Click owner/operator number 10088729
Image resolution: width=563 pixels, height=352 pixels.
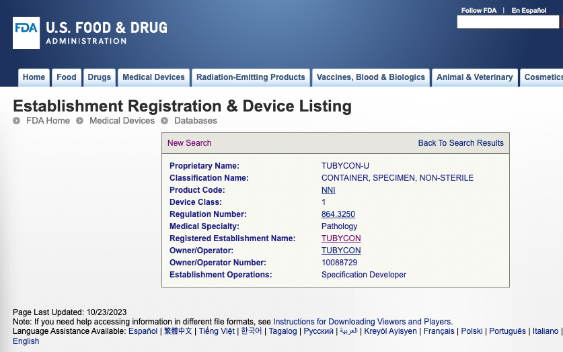coord(339,263)
